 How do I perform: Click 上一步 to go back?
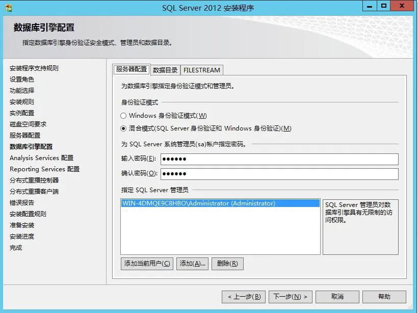[x=244, y=296]
